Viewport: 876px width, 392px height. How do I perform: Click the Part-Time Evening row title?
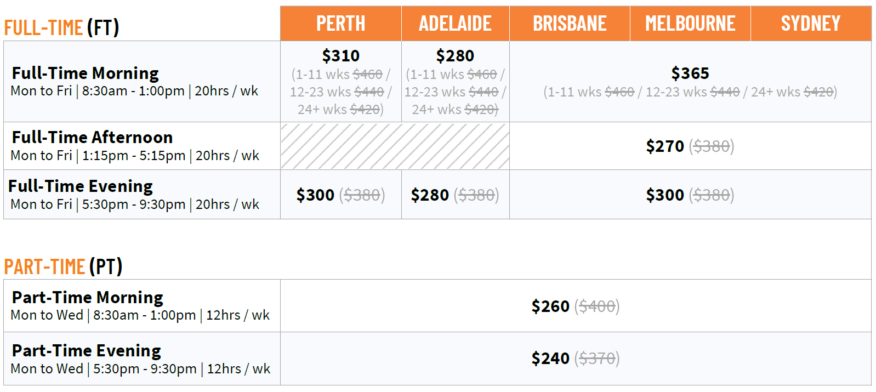tap(87, 350)
